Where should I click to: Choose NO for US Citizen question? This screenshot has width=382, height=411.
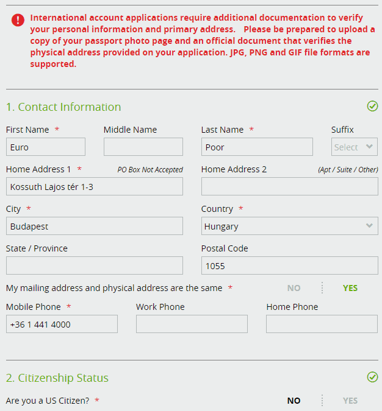(x=294, y=401)
